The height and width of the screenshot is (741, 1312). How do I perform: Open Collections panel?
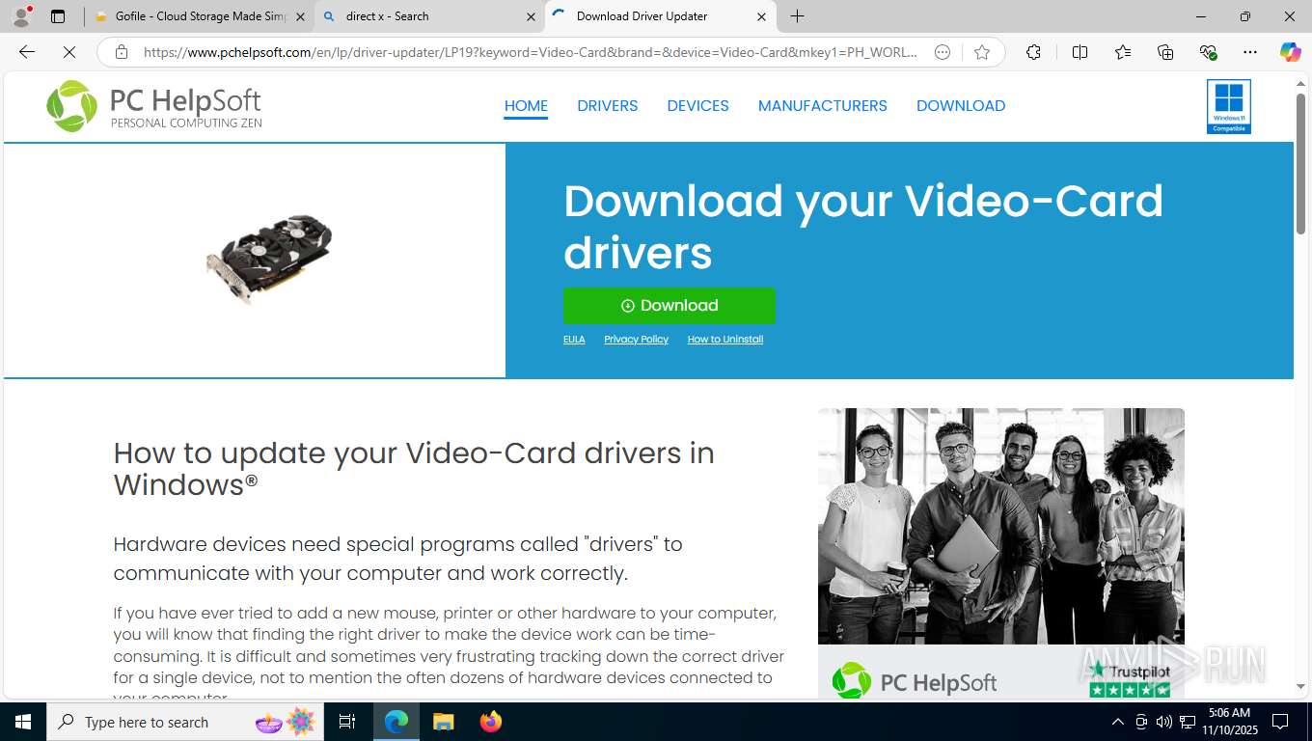[1165, 52]
